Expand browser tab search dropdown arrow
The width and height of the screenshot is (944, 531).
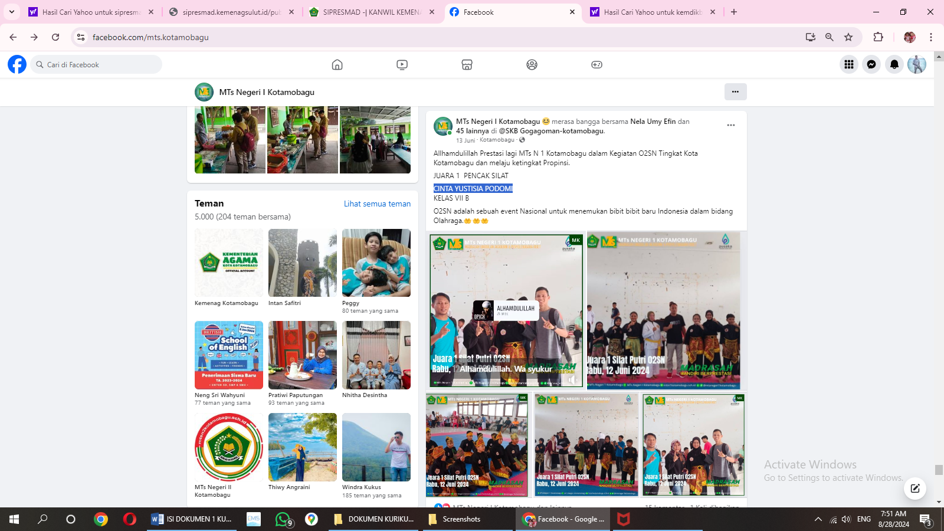click(11, 12)
